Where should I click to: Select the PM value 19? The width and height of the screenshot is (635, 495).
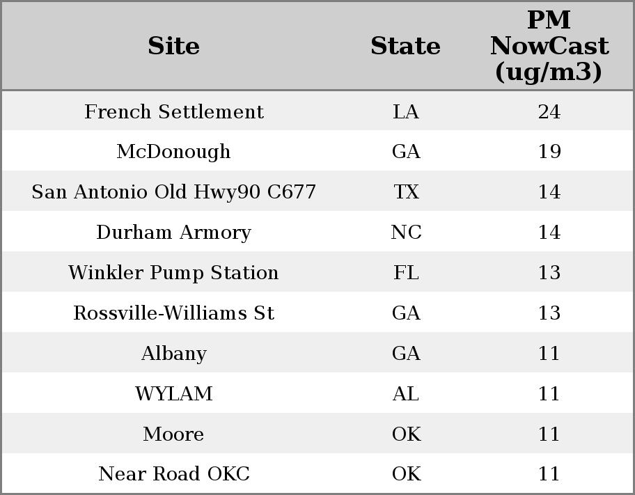point(549,152)
